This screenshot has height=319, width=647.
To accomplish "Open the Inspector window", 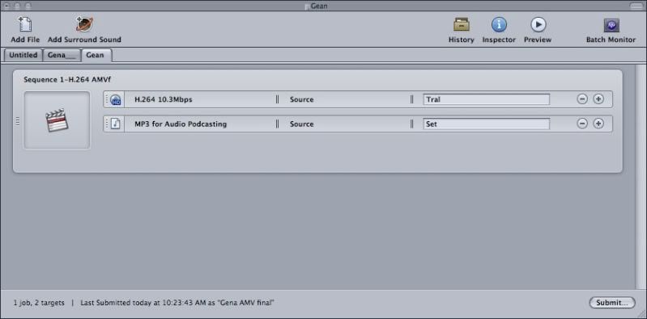I will coord(499,25).
